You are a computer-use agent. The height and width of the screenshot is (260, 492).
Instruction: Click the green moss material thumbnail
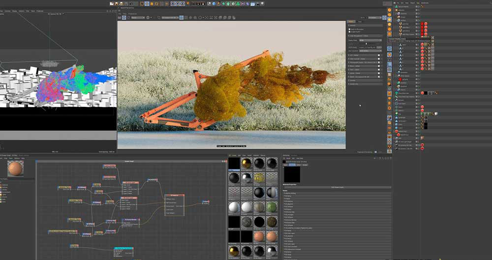[x=271, y=207]
